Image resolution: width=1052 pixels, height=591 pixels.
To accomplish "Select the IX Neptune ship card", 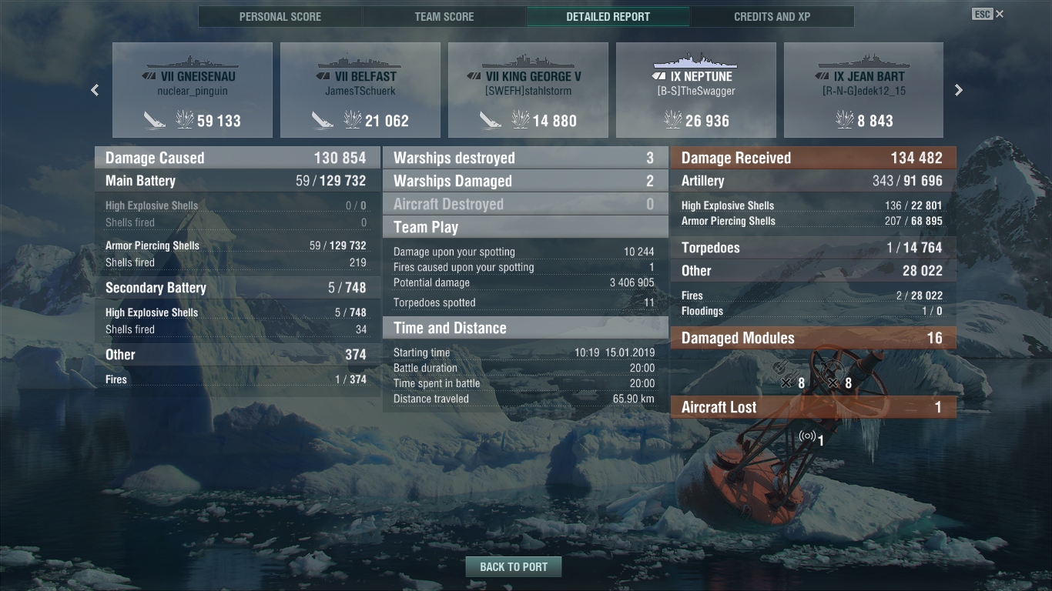I will click(x=696, y=90).
